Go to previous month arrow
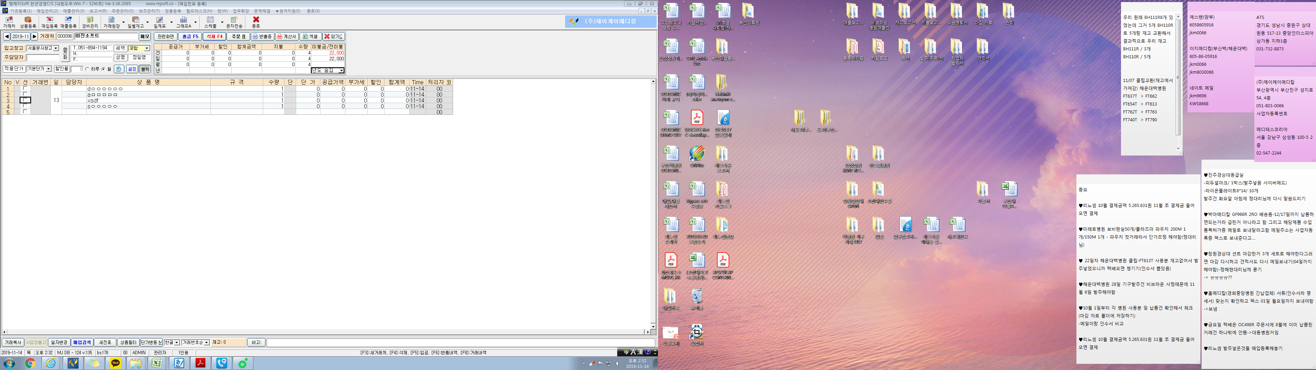Screen dimensions: 1316x370 coord(7,36)
